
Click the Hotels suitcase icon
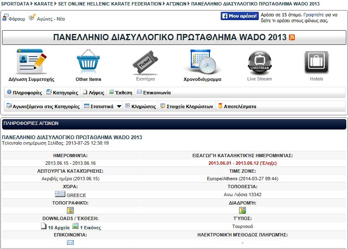pyautogui.click(x=316, y=62)
